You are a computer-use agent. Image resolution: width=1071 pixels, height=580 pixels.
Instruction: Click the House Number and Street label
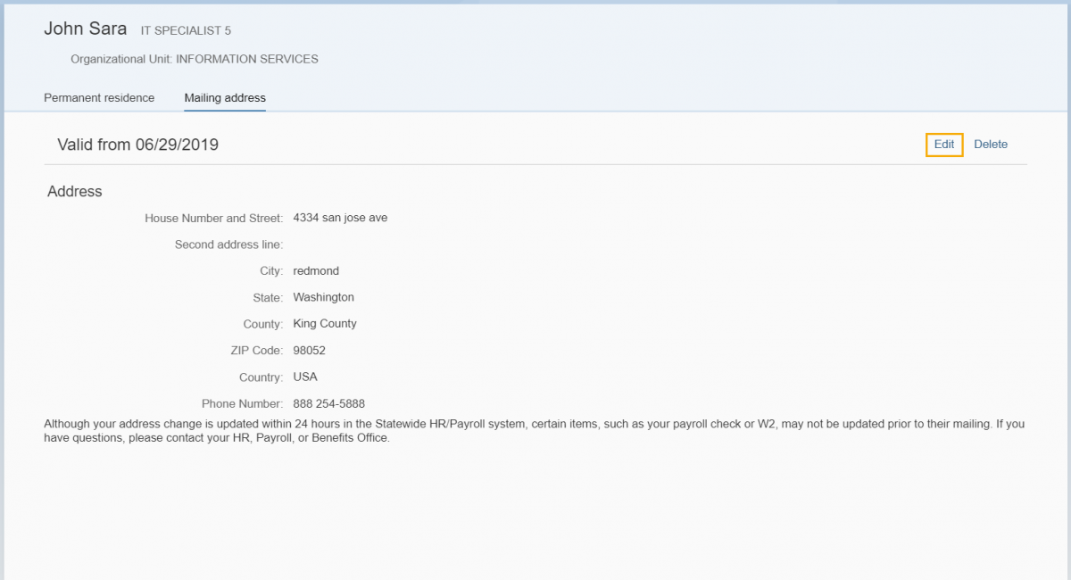click(x=213, y=218)
